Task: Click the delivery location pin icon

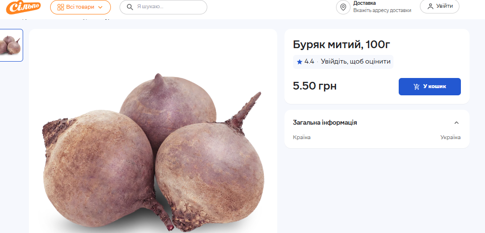Action: click(343, 7)
